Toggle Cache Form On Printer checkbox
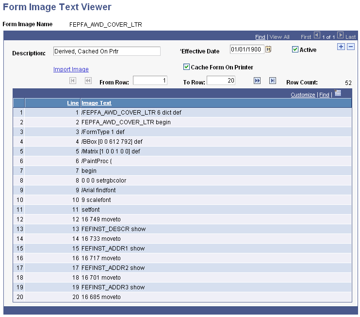 186,67
